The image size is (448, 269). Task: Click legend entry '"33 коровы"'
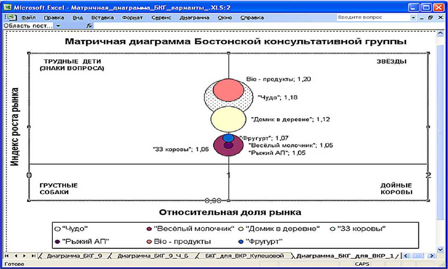click(358, 229)
